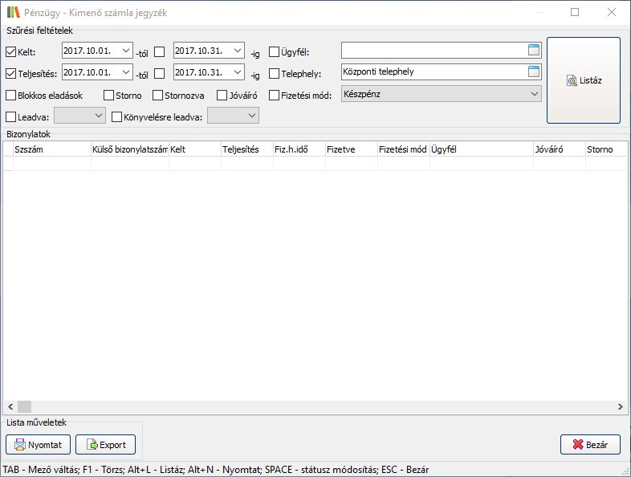
Task: Close window with Bezár button
Action: (x=590, y=444)
